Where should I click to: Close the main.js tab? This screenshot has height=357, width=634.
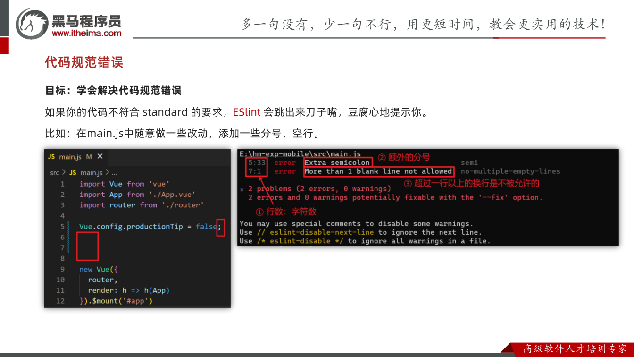pos(100,156)
